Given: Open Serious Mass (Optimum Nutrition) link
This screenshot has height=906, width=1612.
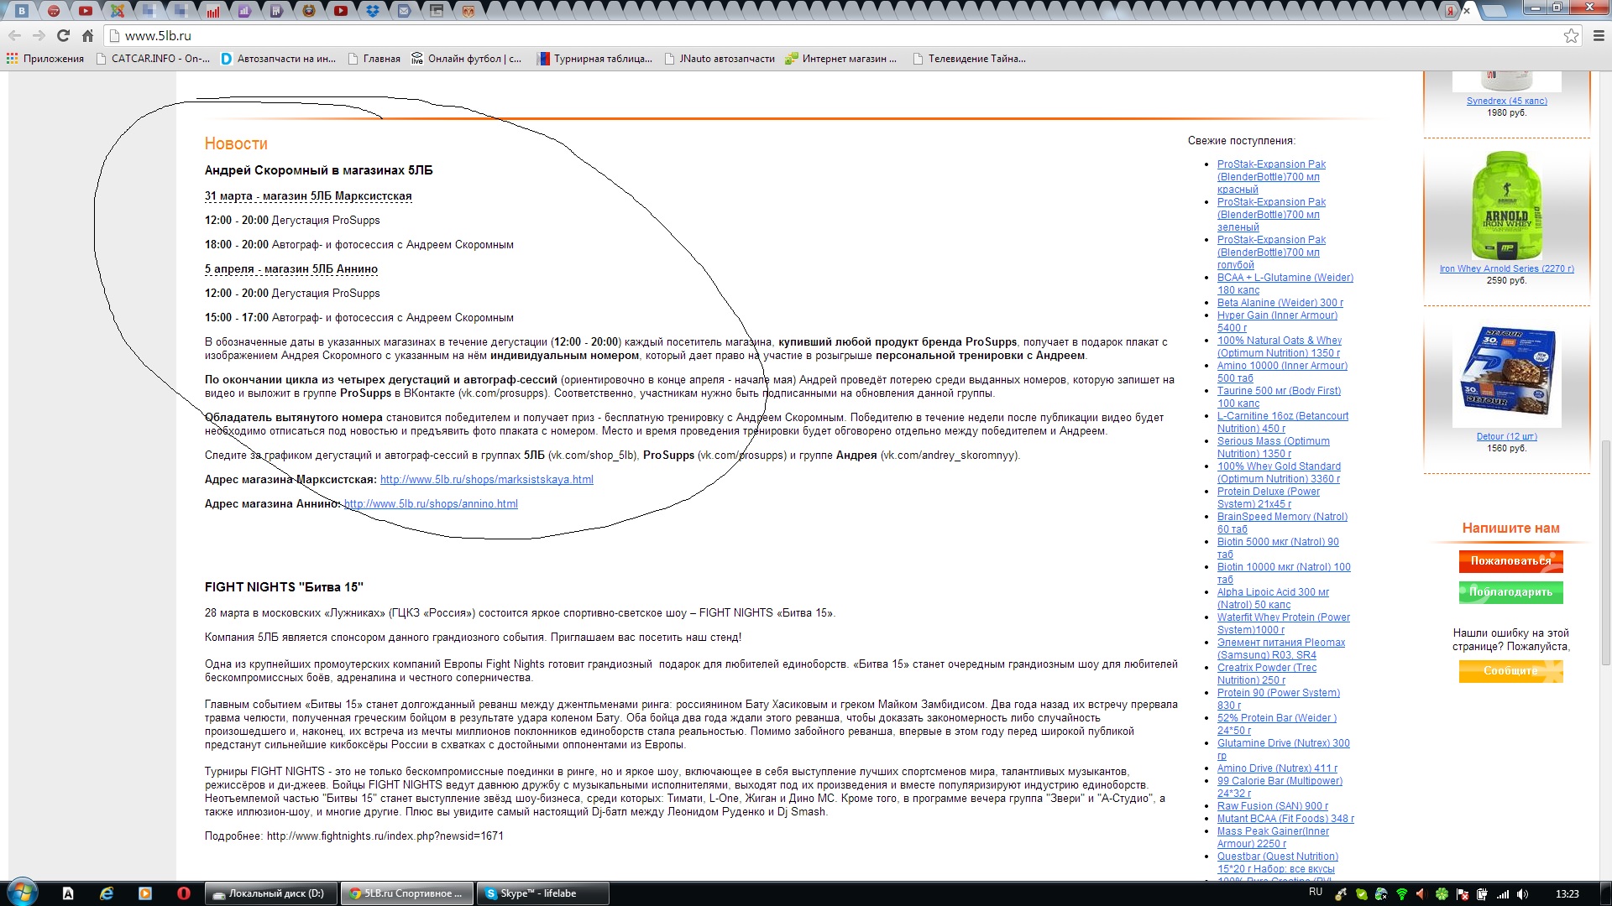Looking at the screenshot, I should [x=1274, y=447].
